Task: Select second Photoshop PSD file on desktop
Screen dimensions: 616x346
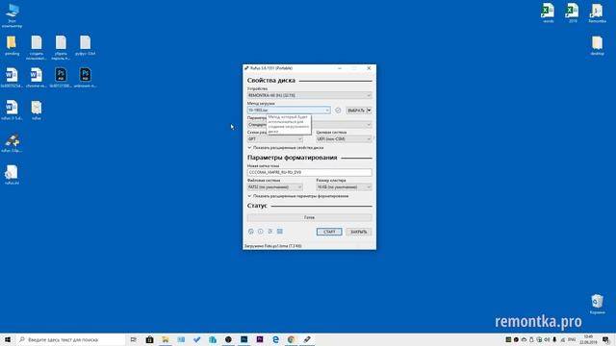Action: 86,77
